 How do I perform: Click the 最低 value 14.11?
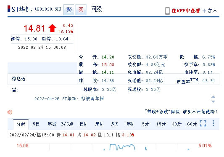pos(108,72)
